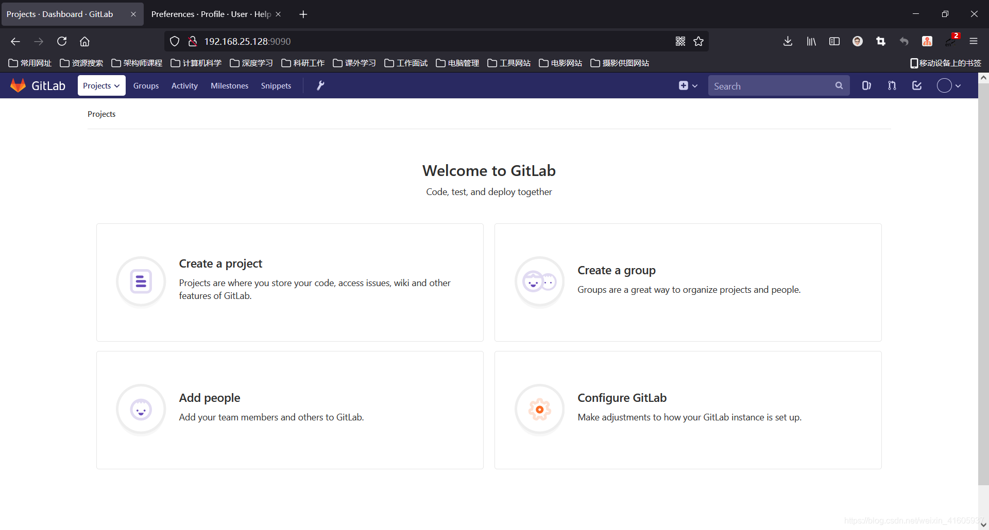The width and height of the screenshot is (989, 530).
Task: Open the 电脑管理 bookmark folder
Action: (x=457, y=63)
